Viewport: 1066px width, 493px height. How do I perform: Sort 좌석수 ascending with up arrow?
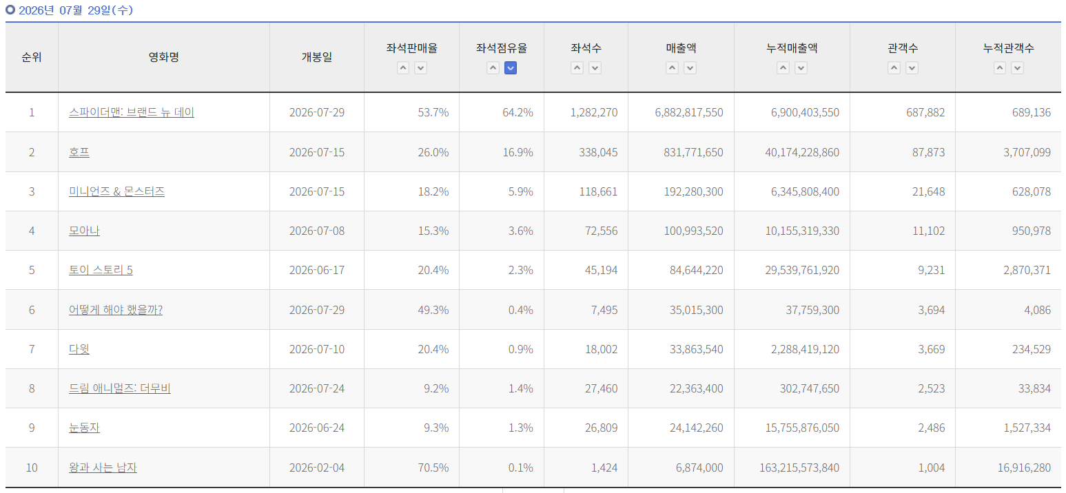point(577,67)
